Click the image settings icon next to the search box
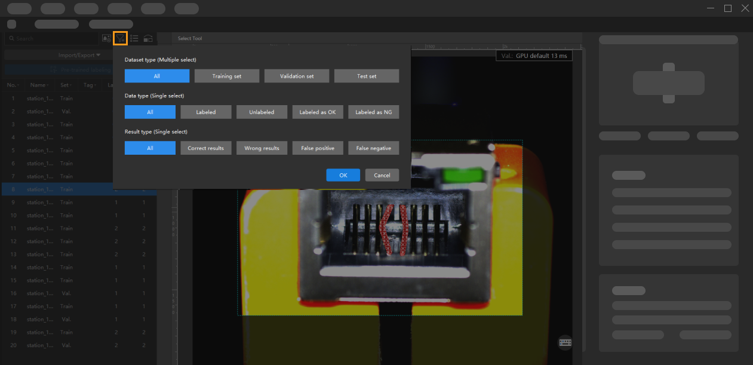This screenshot has height=365, width=753. tap(106, 38)
